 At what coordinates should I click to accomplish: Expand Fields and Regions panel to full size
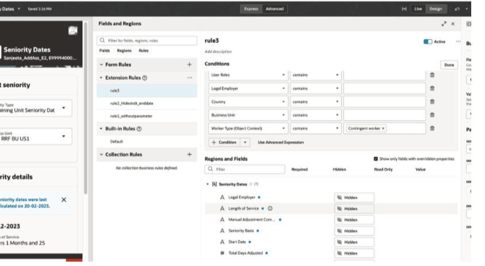click(444, 24)
